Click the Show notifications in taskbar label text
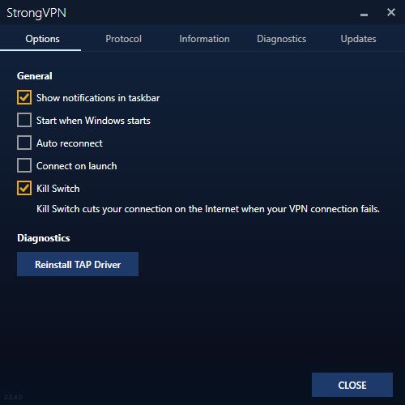The height and width of the screenshot is (405, 405). (x=98, y=98)
